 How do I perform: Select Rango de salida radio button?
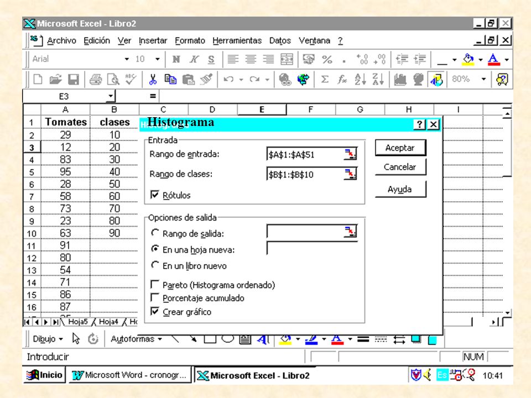point(155,233)
